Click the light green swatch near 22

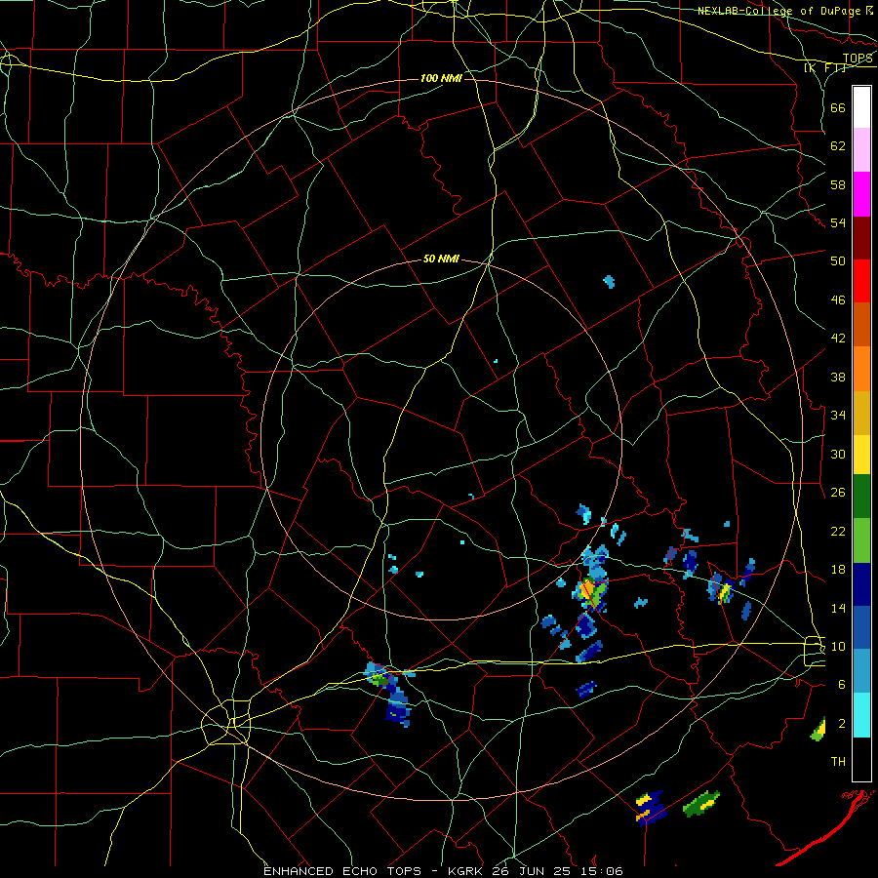point(861,540)
